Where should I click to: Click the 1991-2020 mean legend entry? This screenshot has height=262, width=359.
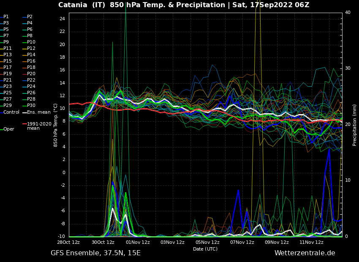pos(39,126)
